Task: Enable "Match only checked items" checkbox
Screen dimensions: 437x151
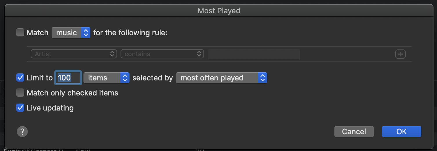Action: 20,93
